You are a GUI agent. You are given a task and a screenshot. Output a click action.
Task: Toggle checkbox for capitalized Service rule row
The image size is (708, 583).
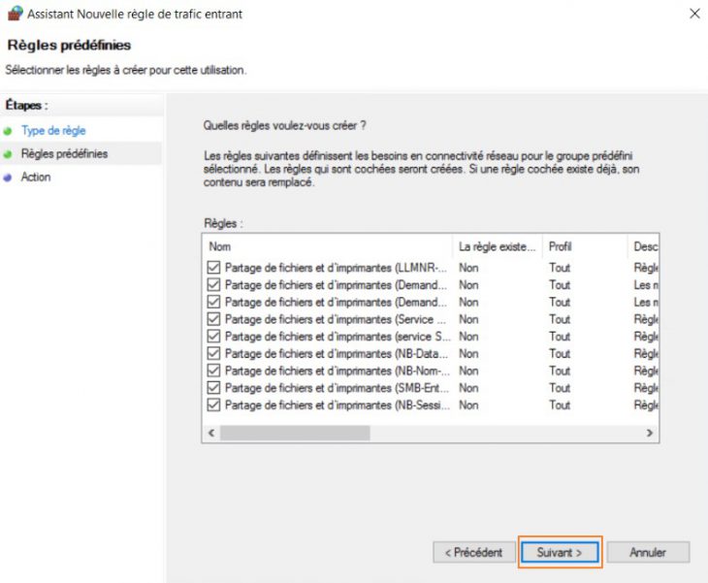213,319
